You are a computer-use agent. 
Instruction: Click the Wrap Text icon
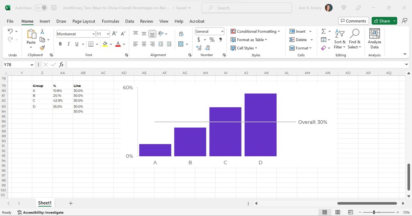pyautogui.click(x=181, y=34)
